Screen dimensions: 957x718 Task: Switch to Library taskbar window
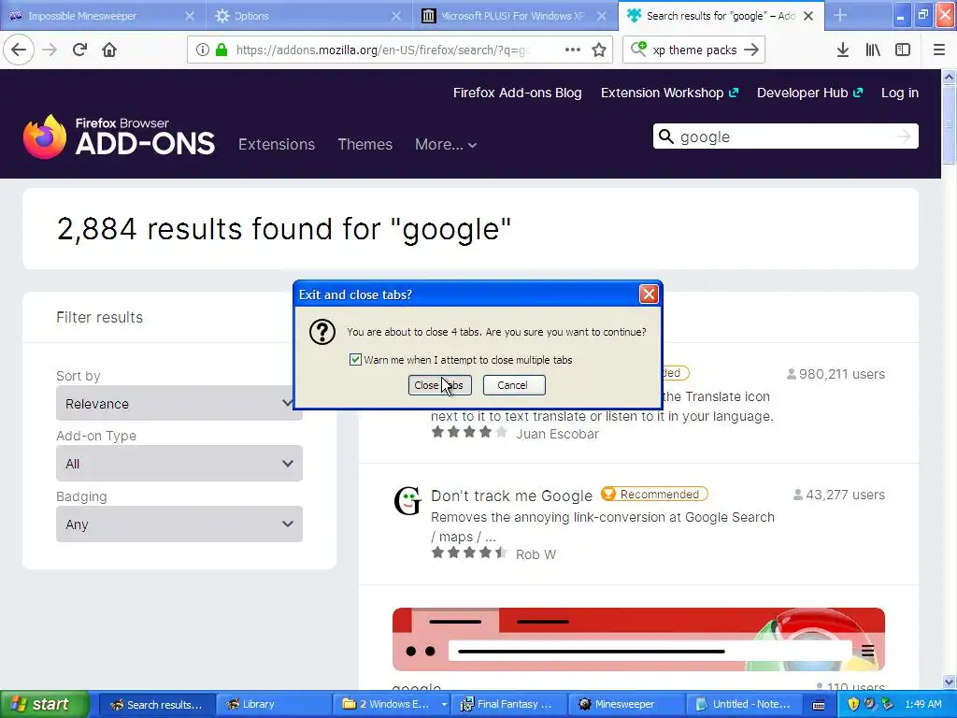point(275,705)
